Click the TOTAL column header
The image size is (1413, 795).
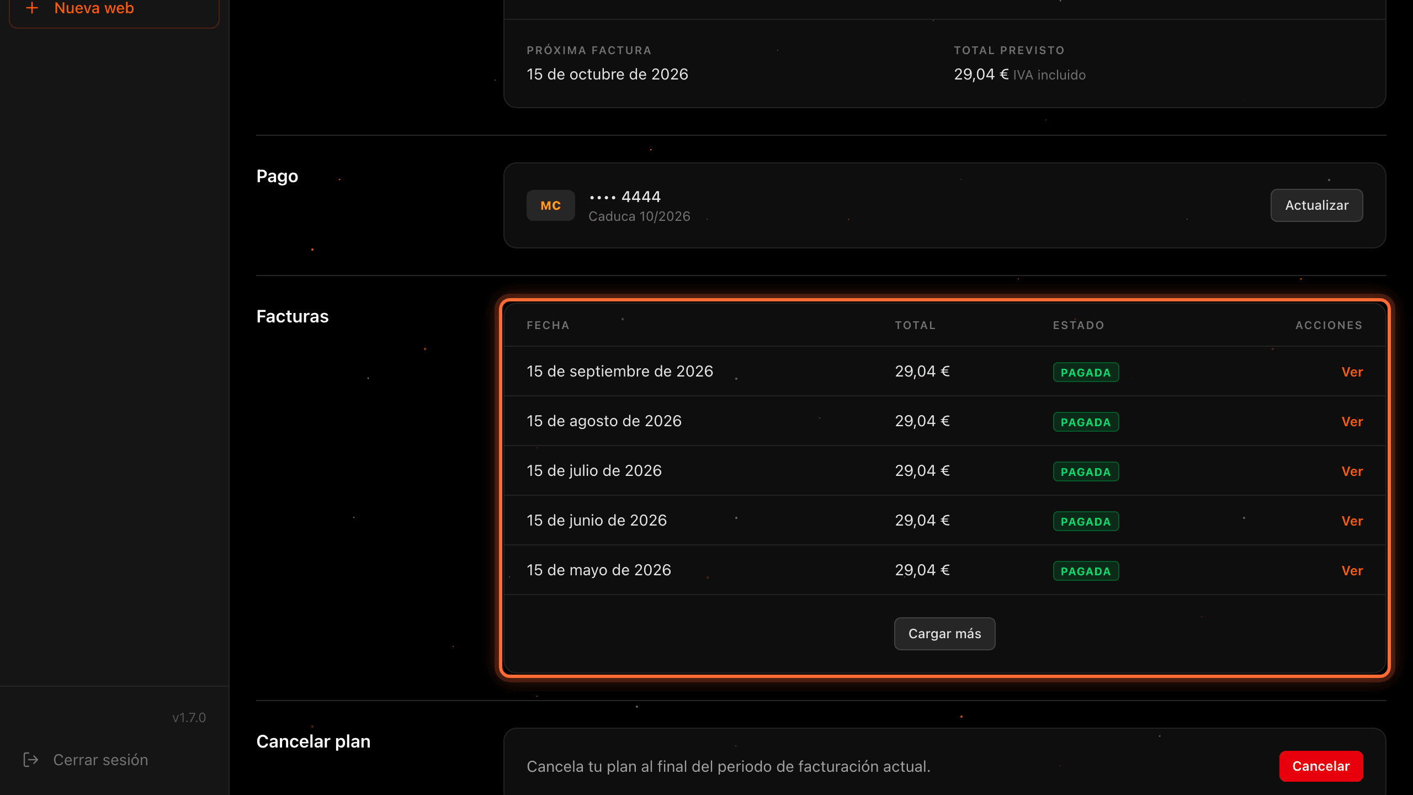915,325
